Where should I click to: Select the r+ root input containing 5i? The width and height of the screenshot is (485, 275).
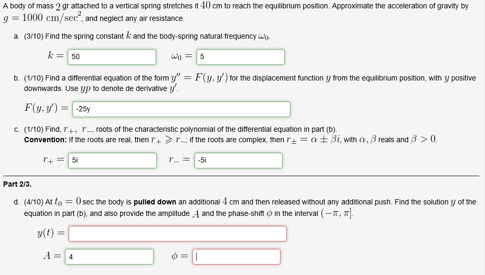tap(112, 161)
